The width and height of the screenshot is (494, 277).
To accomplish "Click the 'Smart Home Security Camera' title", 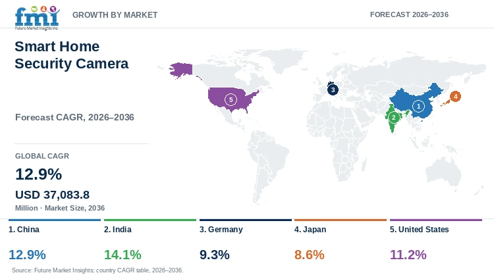I will (x=72, y=55).
